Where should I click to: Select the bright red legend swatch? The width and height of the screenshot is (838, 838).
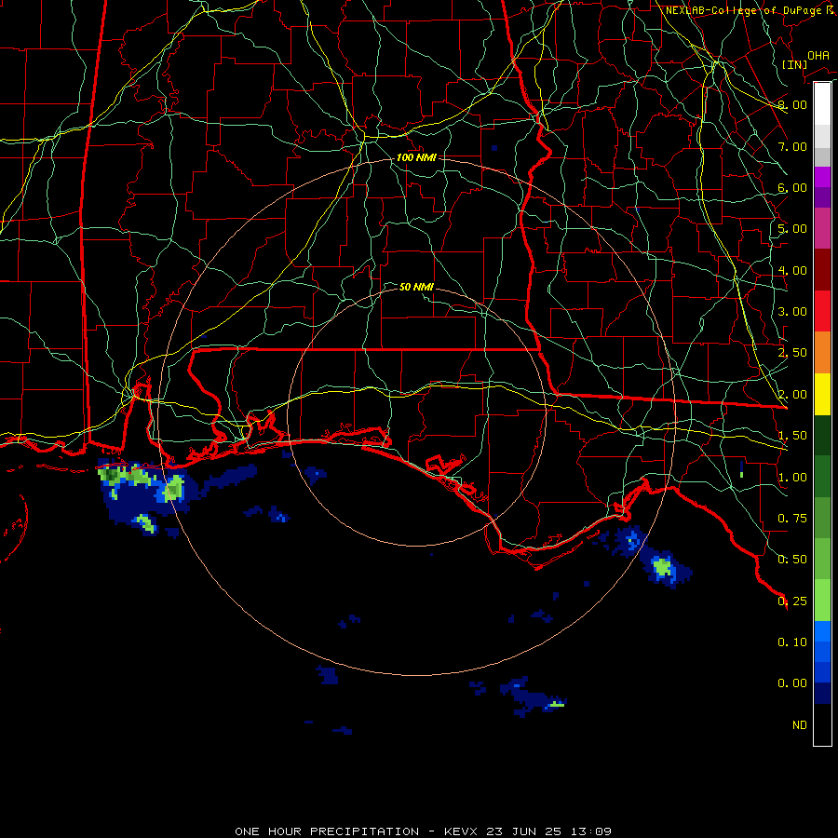(822, 310)
